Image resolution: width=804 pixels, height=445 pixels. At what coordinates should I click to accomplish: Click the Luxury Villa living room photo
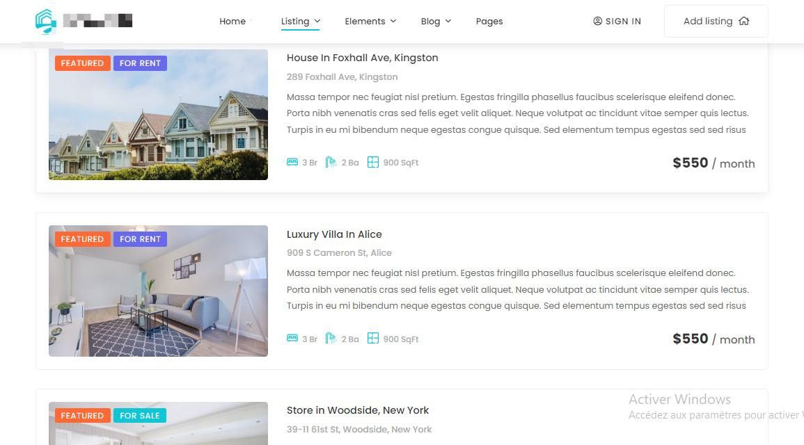coord(158,291)
